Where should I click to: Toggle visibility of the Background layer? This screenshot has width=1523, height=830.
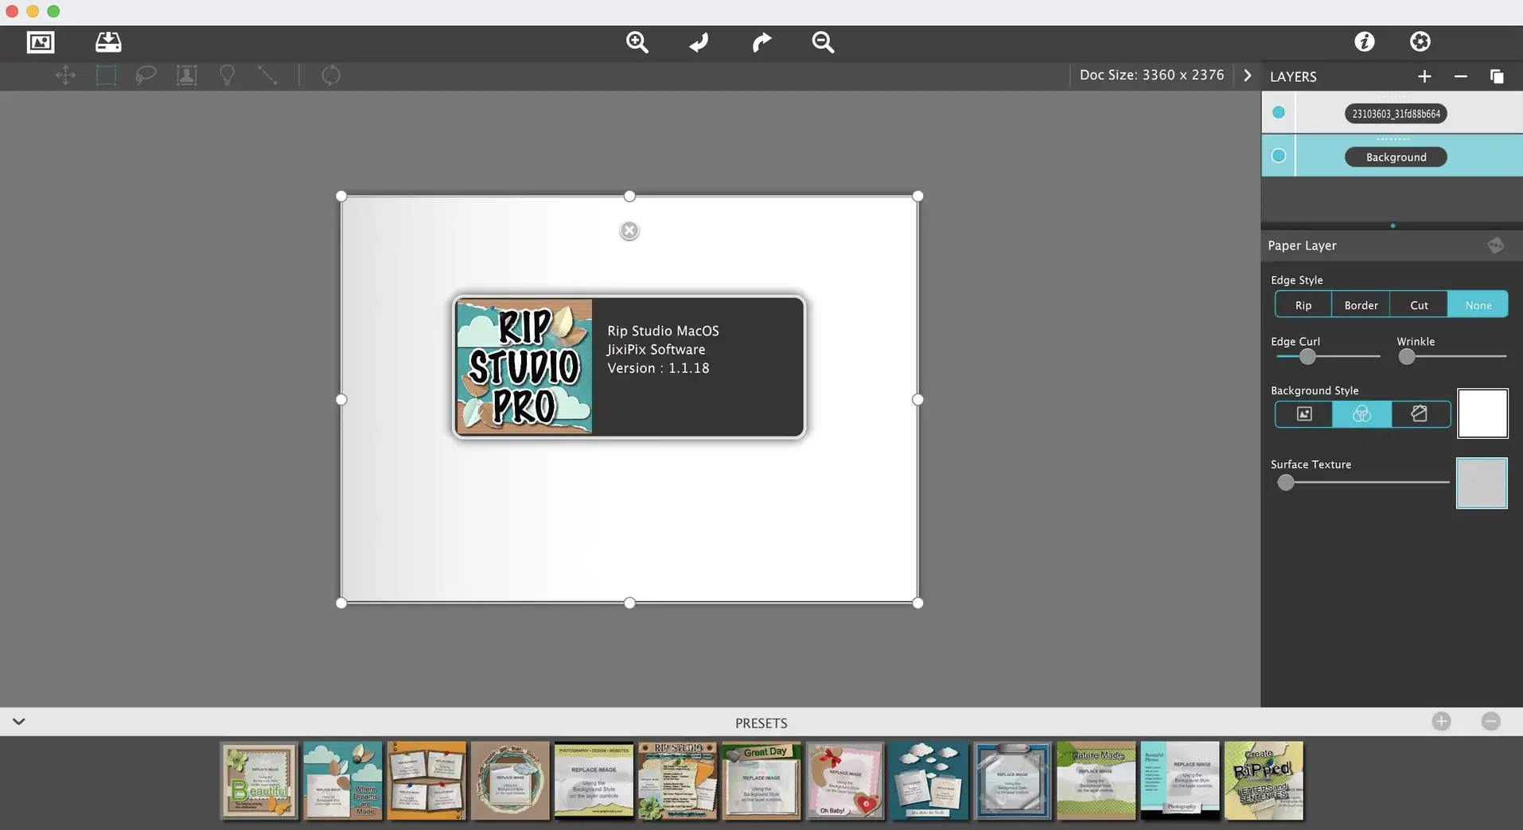pos(1279,155)
